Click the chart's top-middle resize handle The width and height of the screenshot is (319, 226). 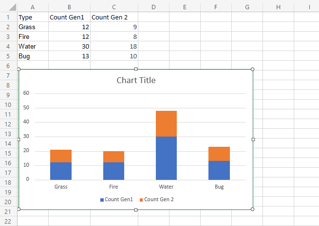click(x=136, y=69)
